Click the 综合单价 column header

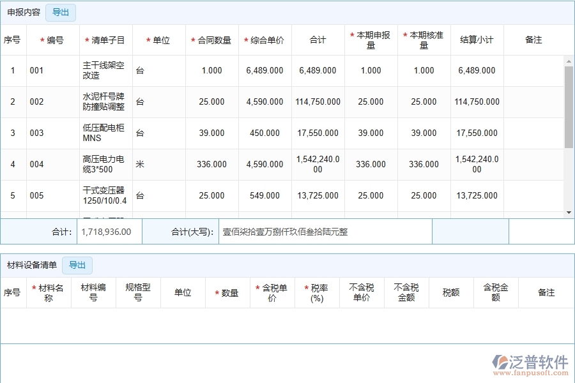[264, 39]
